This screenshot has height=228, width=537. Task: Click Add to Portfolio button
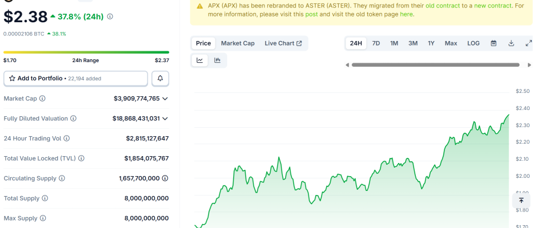pyautogui.click(x=75, y=78)
